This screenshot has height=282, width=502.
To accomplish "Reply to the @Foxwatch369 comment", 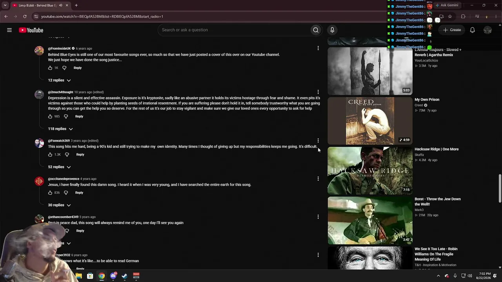I will click(x=80, y=154).
